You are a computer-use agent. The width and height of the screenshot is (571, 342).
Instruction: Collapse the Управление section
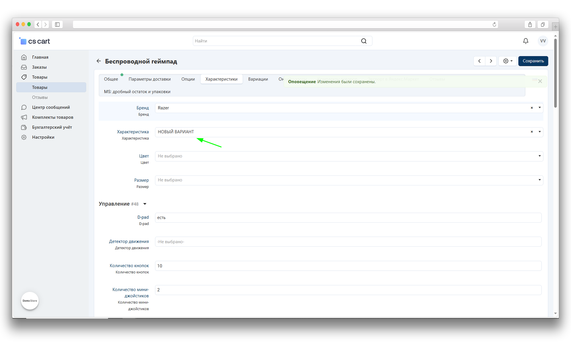tap(145, 204)
